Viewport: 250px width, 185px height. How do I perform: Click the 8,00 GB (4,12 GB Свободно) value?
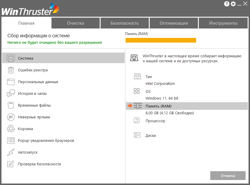pos(170,113)
